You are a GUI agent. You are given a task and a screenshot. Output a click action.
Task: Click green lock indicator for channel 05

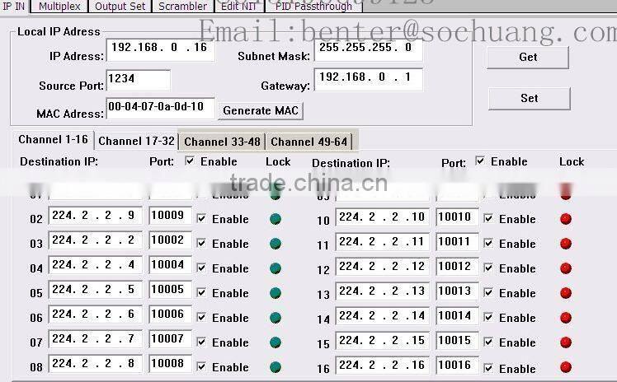point(276,293)
